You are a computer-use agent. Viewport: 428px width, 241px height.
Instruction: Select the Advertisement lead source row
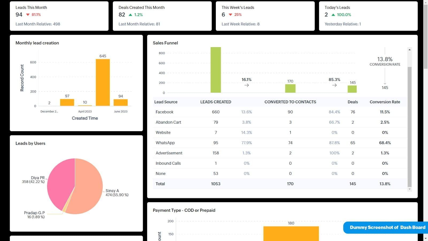280,153
